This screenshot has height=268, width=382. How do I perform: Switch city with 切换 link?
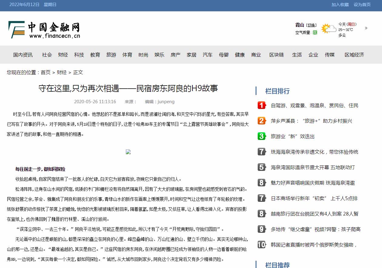pos(311,25)
